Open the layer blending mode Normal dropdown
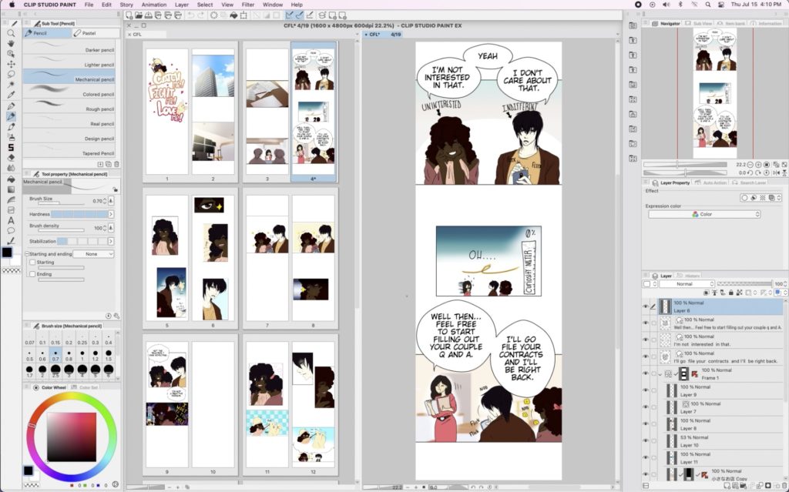The image size is (789, 492). pyautogui.click(x=684, y=283)
